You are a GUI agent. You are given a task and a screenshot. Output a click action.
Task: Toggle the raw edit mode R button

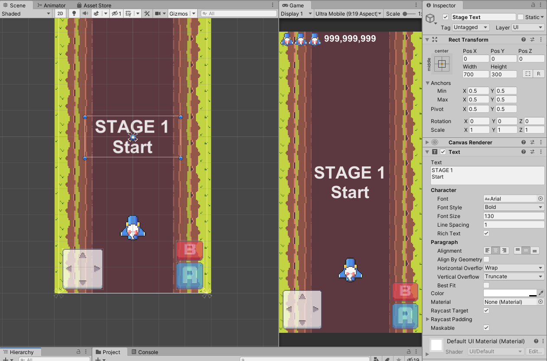click(x=539, y=74)
